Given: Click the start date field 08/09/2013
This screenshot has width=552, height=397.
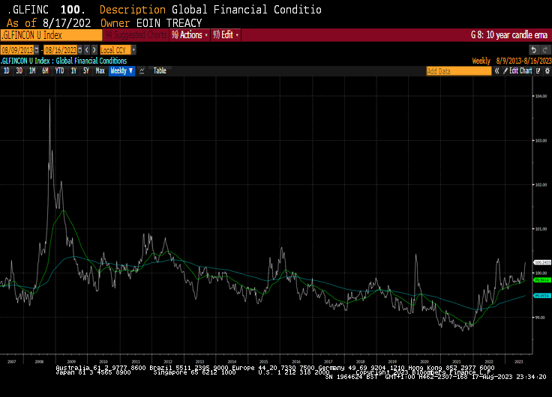Looking at the screenshot, I should click(x=17, y=50).
